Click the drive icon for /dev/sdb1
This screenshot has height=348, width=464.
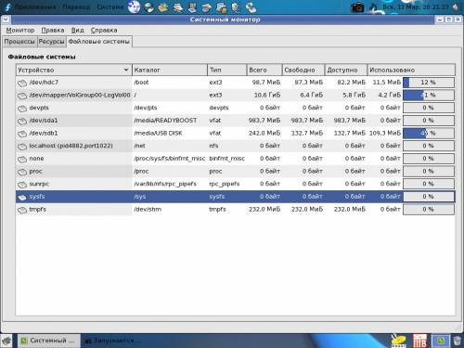[22, 134]
